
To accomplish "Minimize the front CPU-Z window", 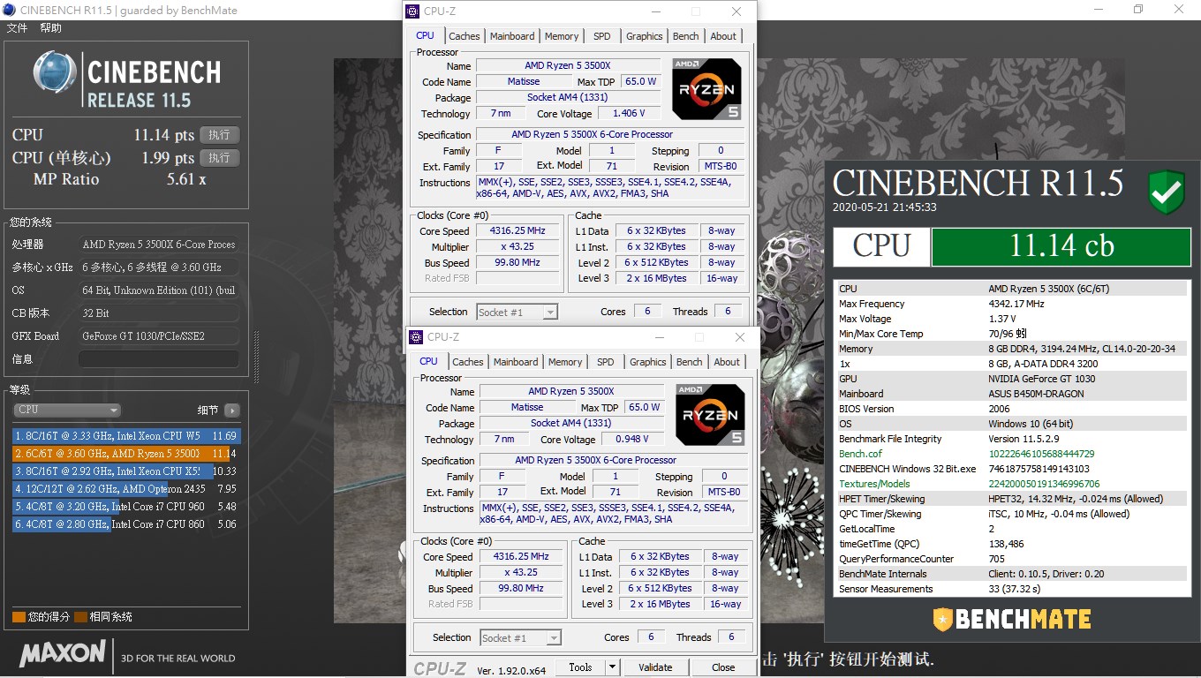I will click(x=659, y=337).
